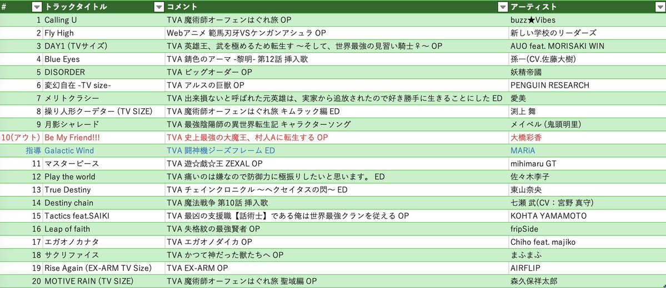Viewport: 666px width, 288px height.
Task: Select the red '大橋彩香' artist cell
Action: point(587,138)
